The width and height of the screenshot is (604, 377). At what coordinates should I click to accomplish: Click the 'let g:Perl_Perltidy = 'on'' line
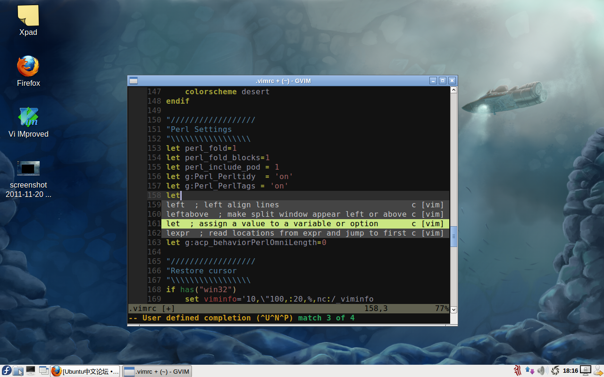[230, 176]
